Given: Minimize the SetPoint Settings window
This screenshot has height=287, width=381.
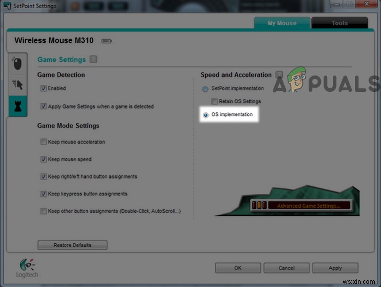Looking at the screenshot, I should tap(337, 4).
